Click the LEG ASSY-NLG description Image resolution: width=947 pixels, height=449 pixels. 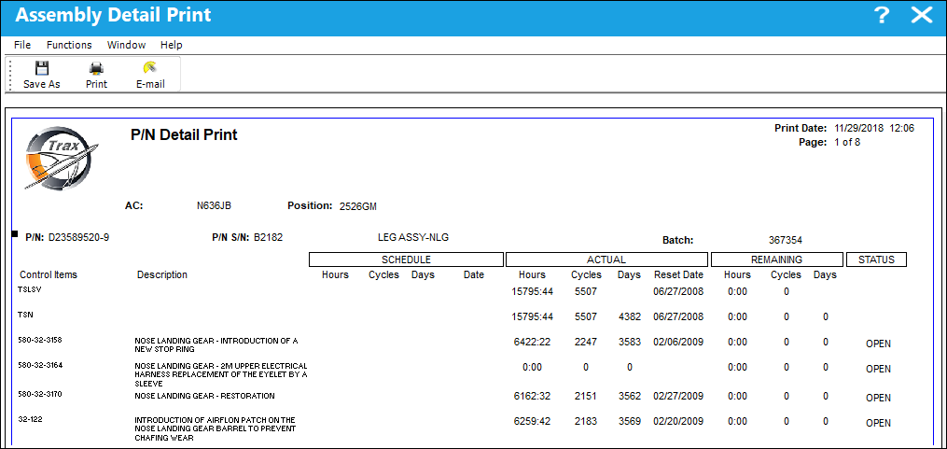click(413, 237)
